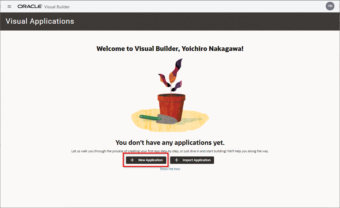Click the 'You don't have any applications yet' heading

pyautogui.click(x=170, y=143)
